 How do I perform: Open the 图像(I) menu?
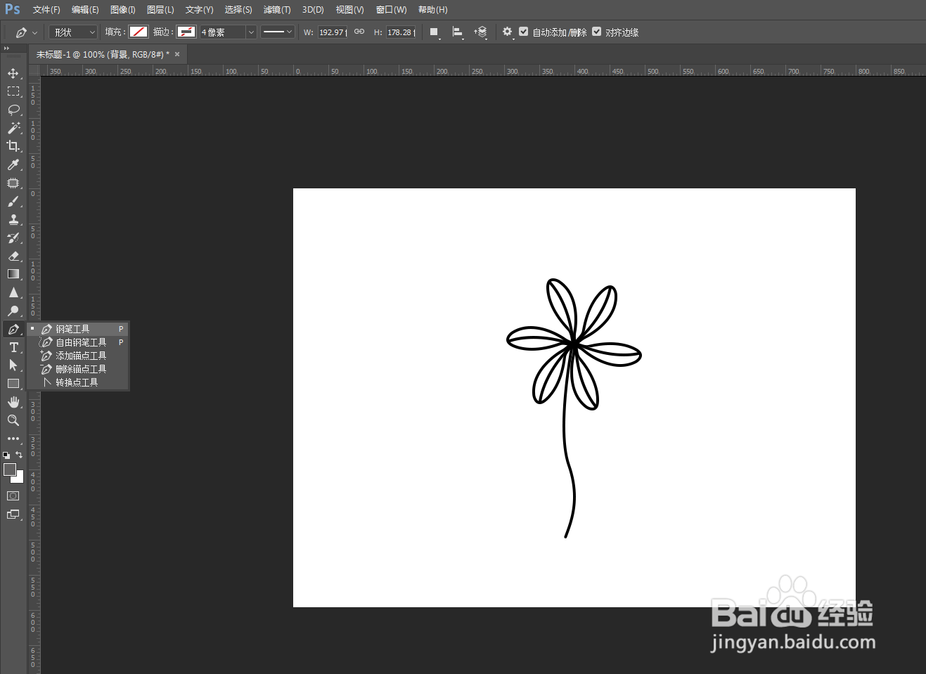[x=123, y=10]
